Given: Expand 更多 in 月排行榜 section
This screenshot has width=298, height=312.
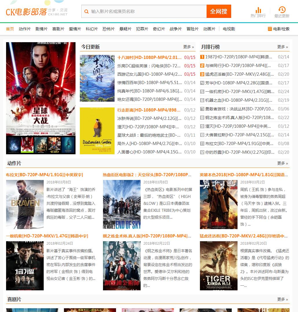Looking at the screenshot, I should tap(282, 47).
